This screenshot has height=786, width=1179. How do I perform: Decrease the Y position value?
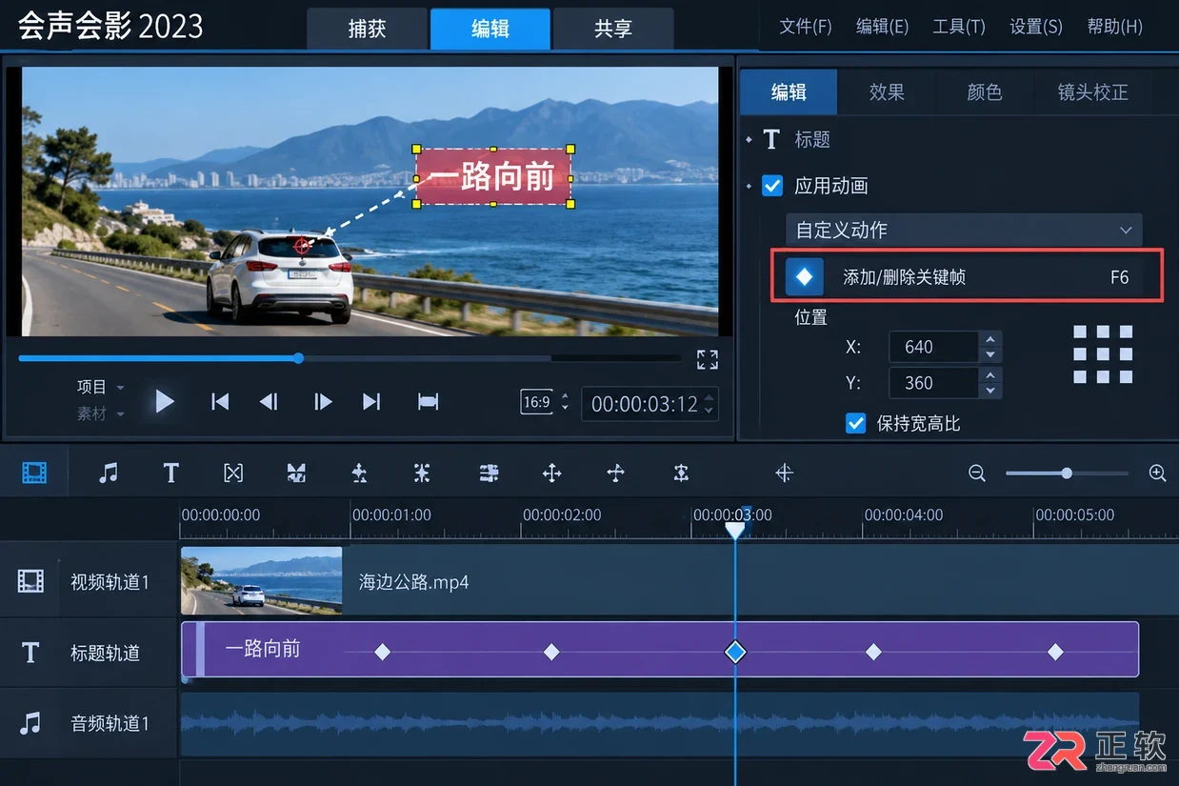(x=990, y=391)
